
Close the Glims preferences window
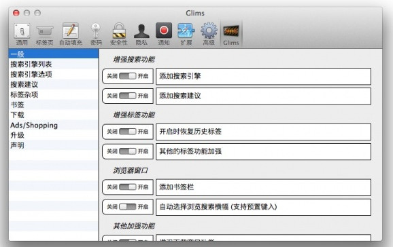click(16, 13)
